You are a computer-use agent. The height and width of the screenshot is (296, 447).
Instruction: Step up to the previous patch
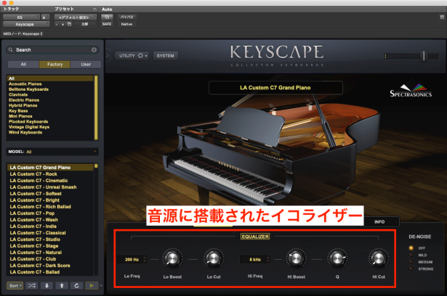tap(62, 285)
